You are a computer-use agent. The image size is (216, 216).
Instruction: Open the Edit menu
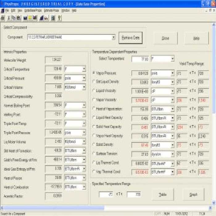[13, 10]
